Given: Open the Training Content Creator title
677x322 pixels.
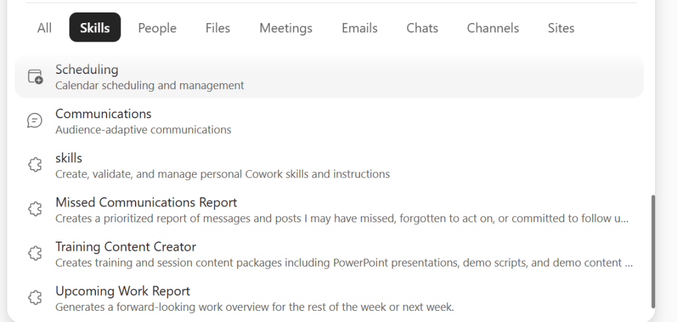Looking at the screenshot, I should tap(126, 247).
